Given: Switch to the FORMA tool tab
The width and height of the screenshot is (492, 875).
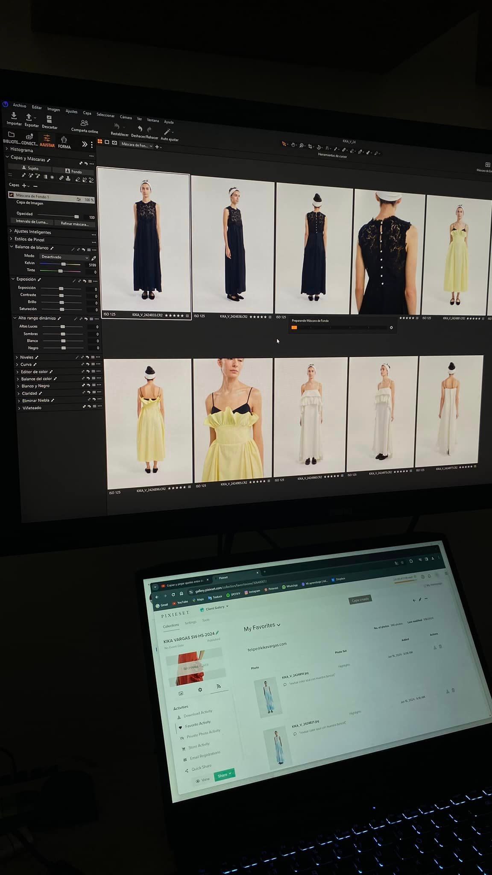Looking at the screenshot, I should click(x=64, y=143).
